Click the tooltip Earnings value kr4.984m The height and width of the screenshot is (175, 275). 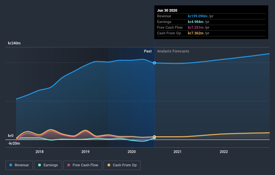(x=196, y=22)
